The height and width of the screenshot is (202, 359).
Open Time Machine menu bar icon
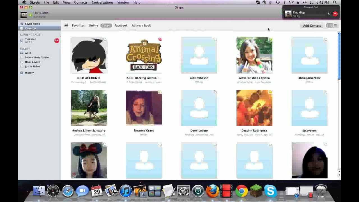(x=278, y=2)
